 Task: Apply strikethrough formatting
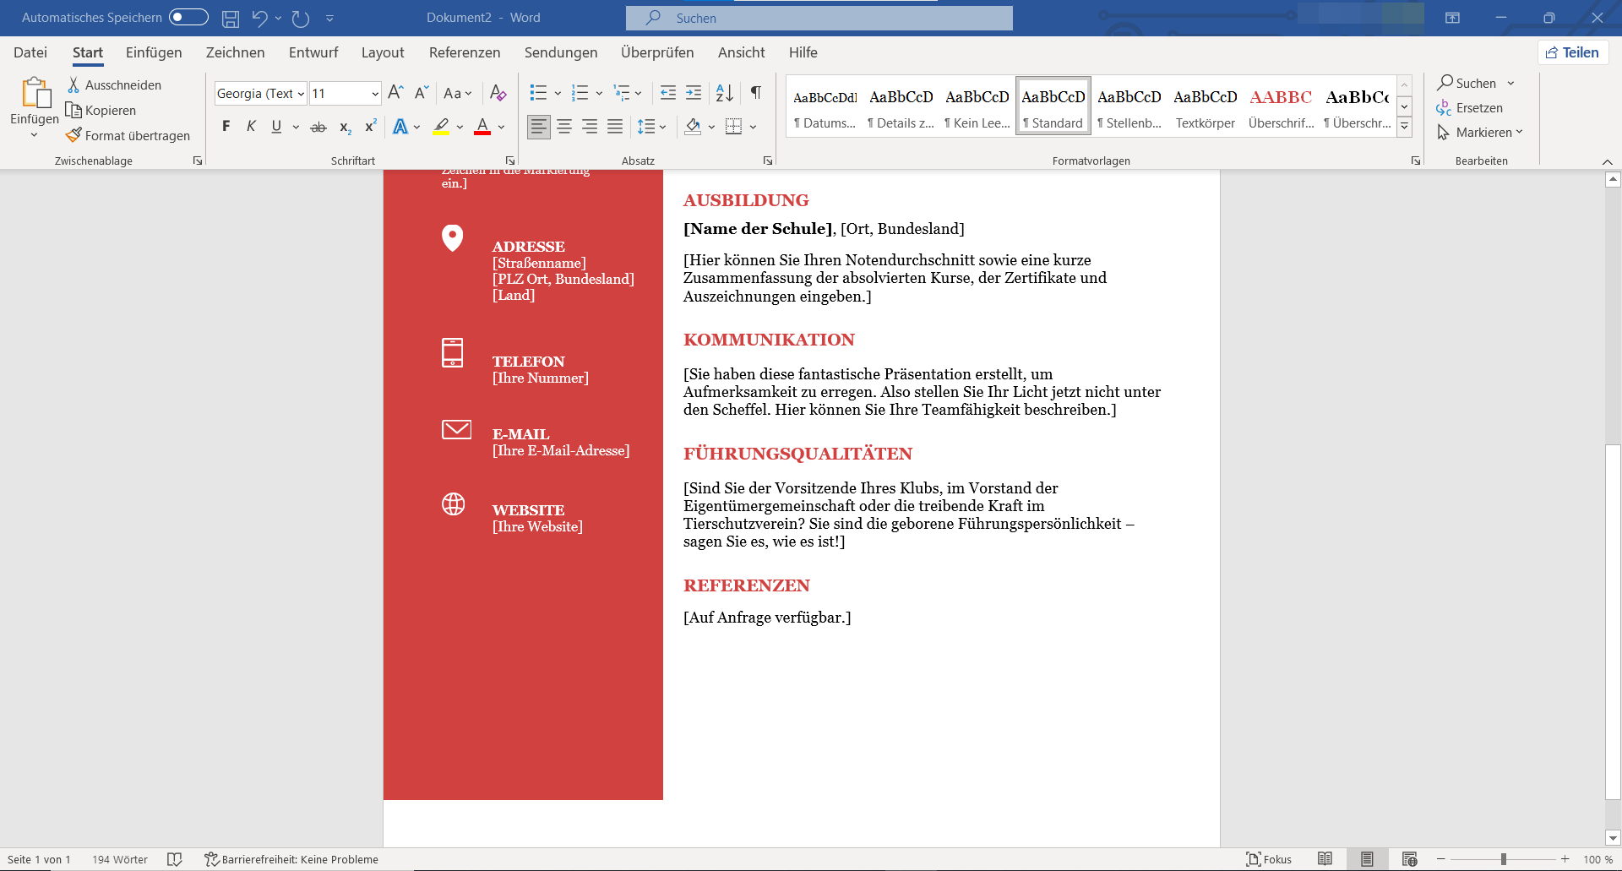(x=318, y=127)
